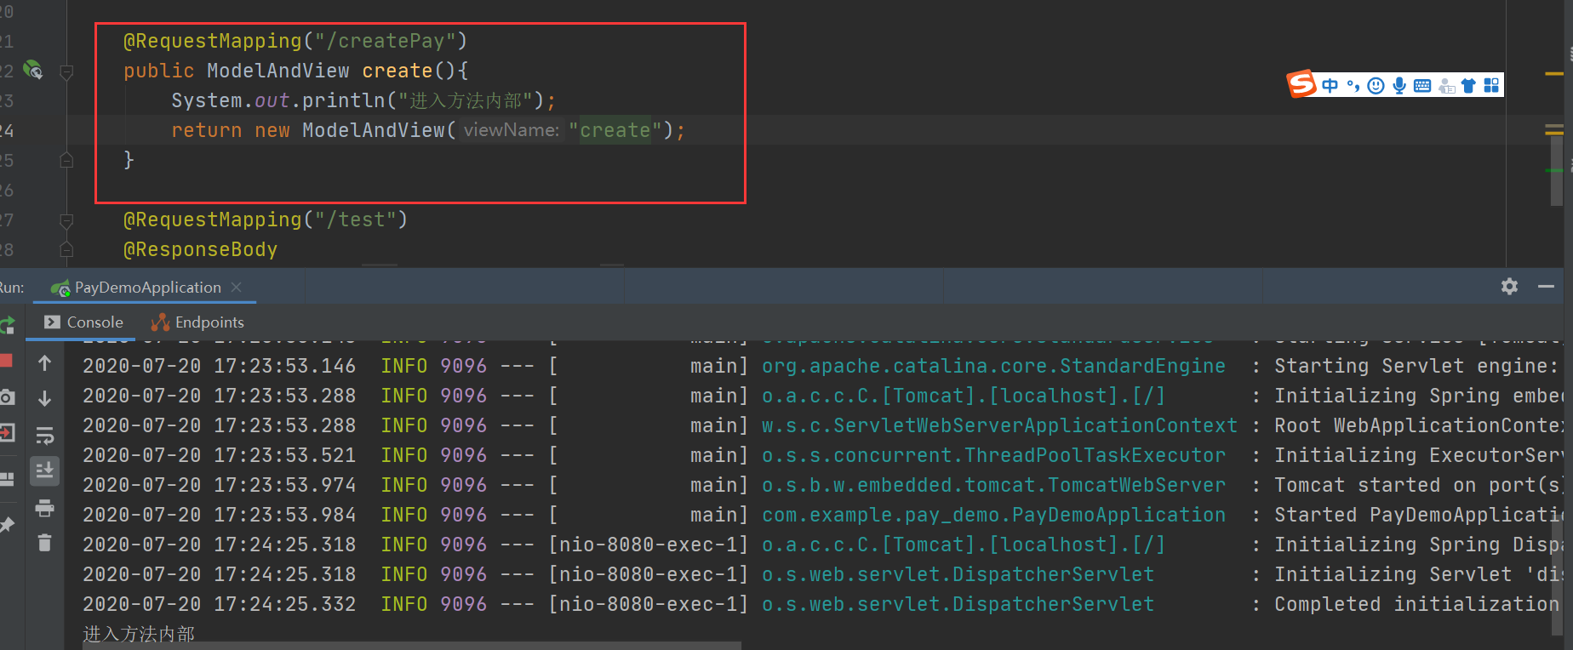The height and width of the screenshot is (650, 1573).
Task: Switch to the Console tab
Action: point(84,322)
